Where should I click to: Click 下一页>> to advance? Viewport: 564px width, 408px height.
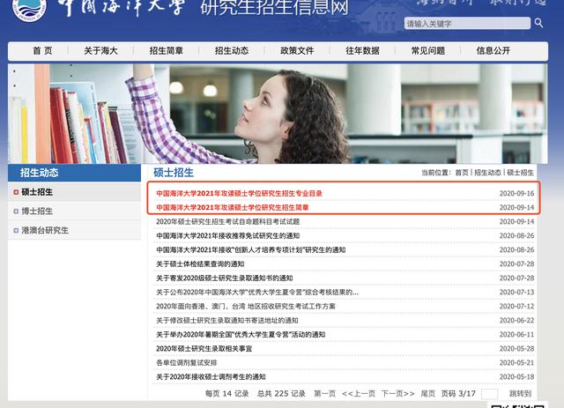[397, 394]
